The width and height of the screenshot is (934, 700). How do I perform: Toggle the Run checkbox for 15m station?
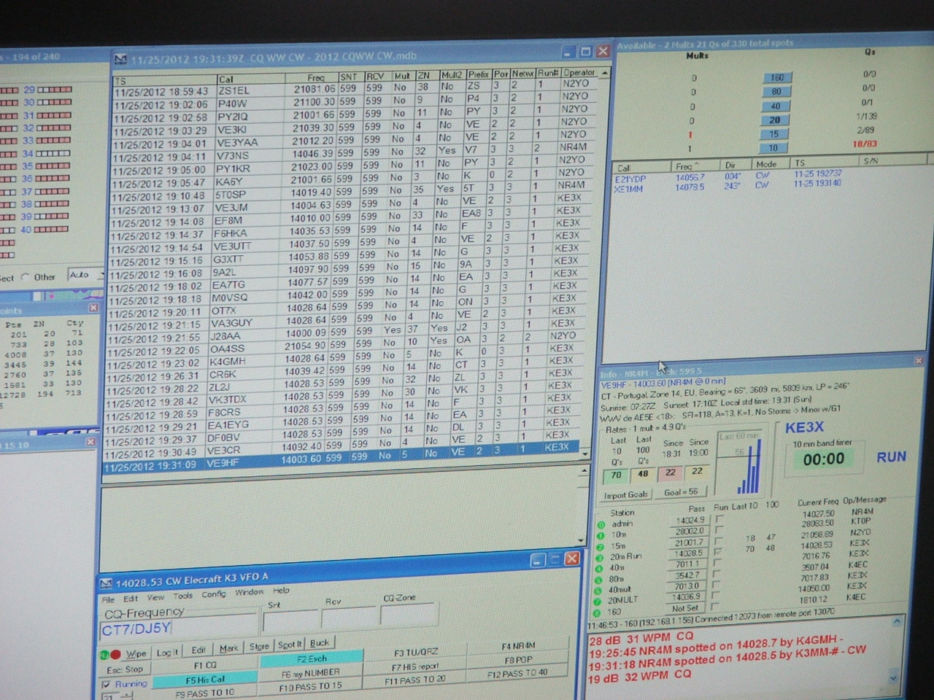point(719,542)
